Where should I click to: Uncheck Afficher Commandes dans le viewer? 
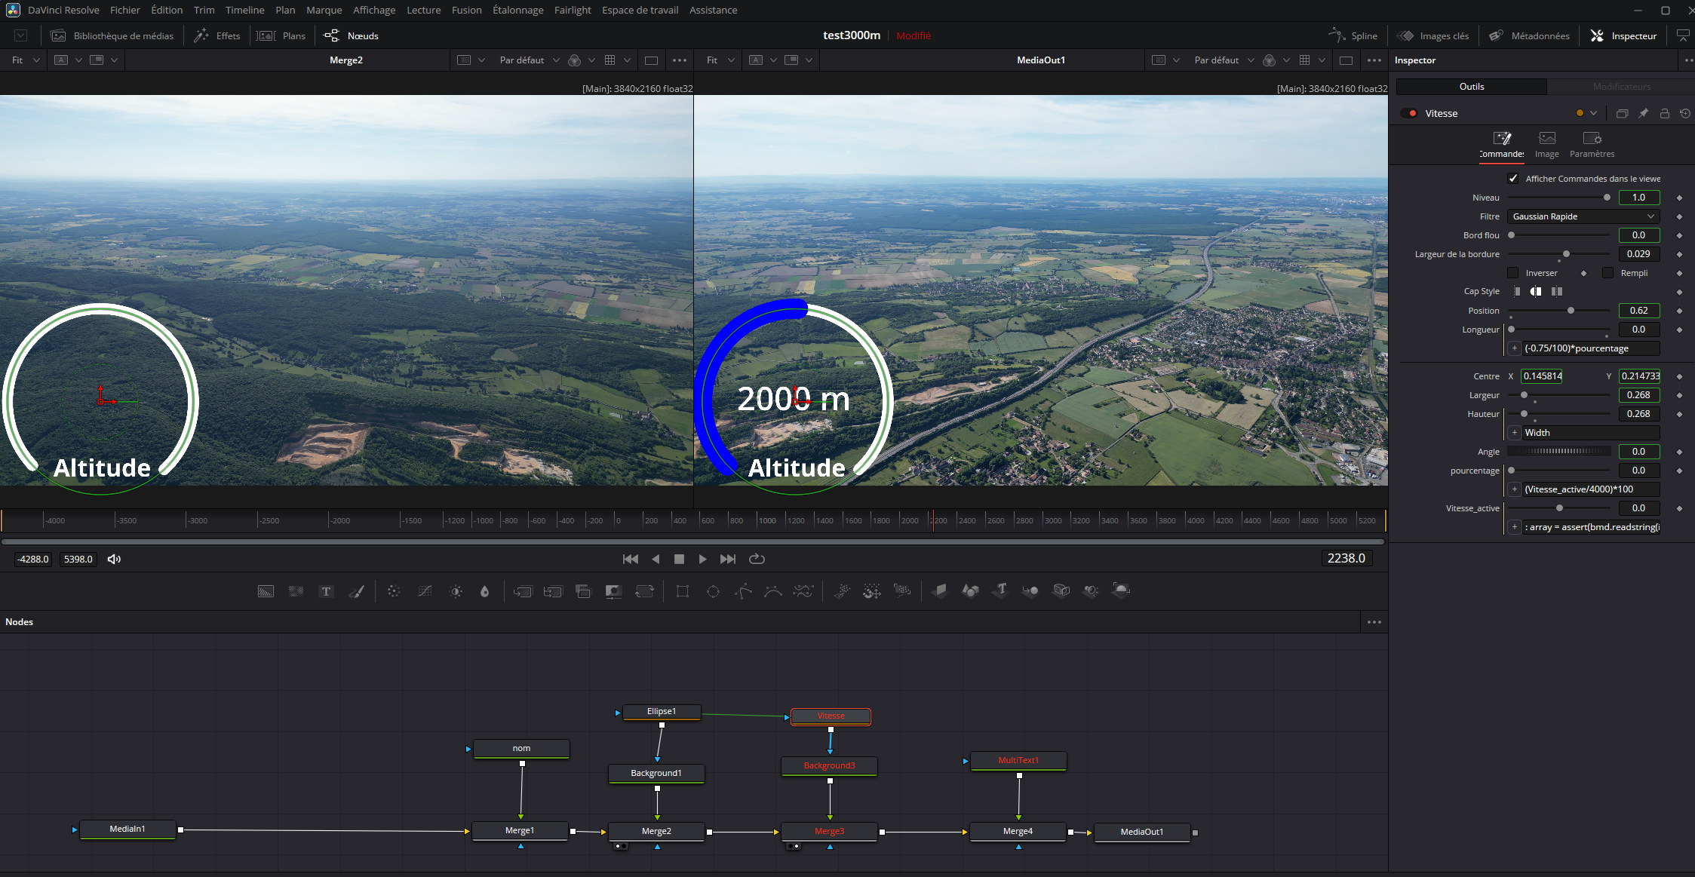coord(1512,179)
